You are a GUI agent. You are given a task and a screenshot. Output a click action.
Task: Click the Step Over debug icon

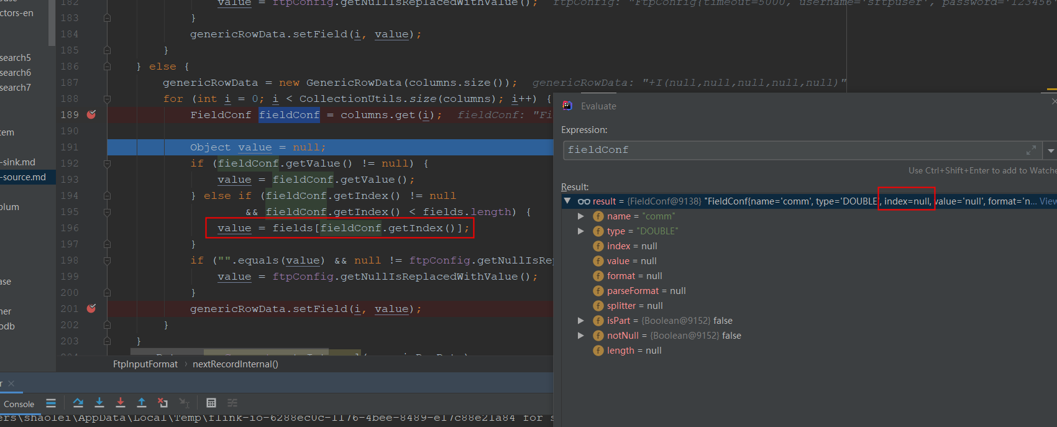pyautogui.click(x=78, y=403)
